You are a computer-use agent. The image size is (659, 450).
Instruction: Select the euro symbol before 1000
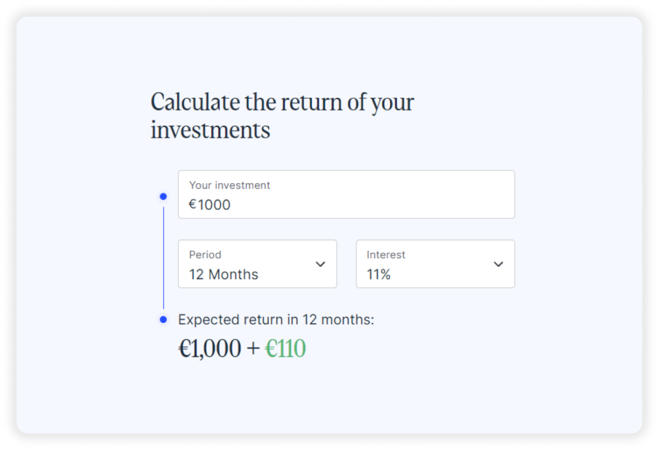point(191,204)
